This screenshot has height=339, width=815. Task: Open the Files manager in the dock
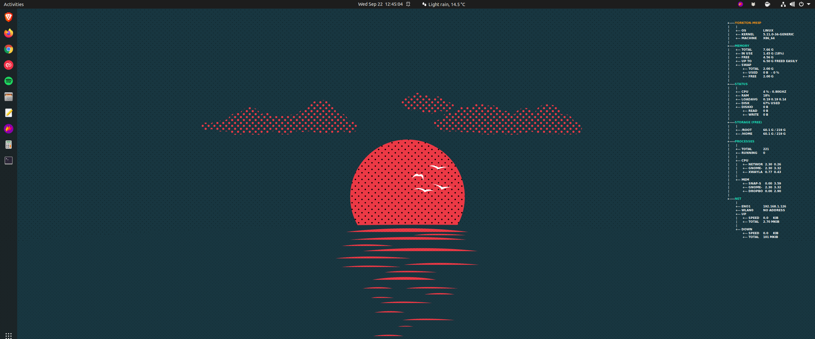(9, 97)
